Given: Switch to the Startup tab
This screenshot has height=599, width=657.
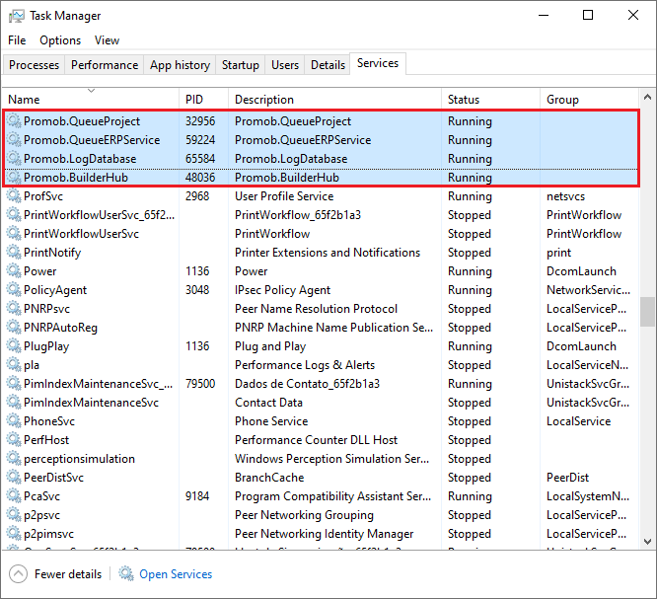Looking at the screenshot, I should click(x=240, y=65).
